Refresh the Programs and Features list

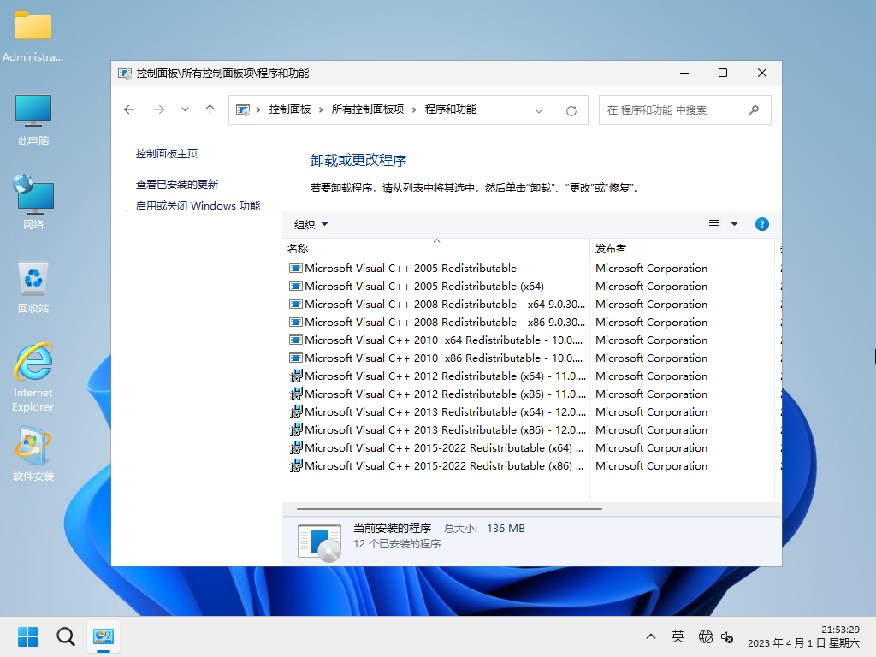(x=571, y=110)
